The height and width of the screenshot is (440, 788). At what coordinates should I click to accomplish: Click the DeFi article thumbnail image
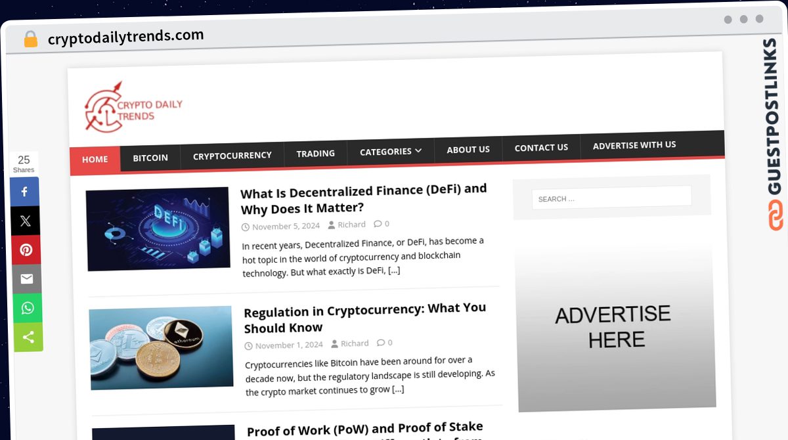pos(158,229)
